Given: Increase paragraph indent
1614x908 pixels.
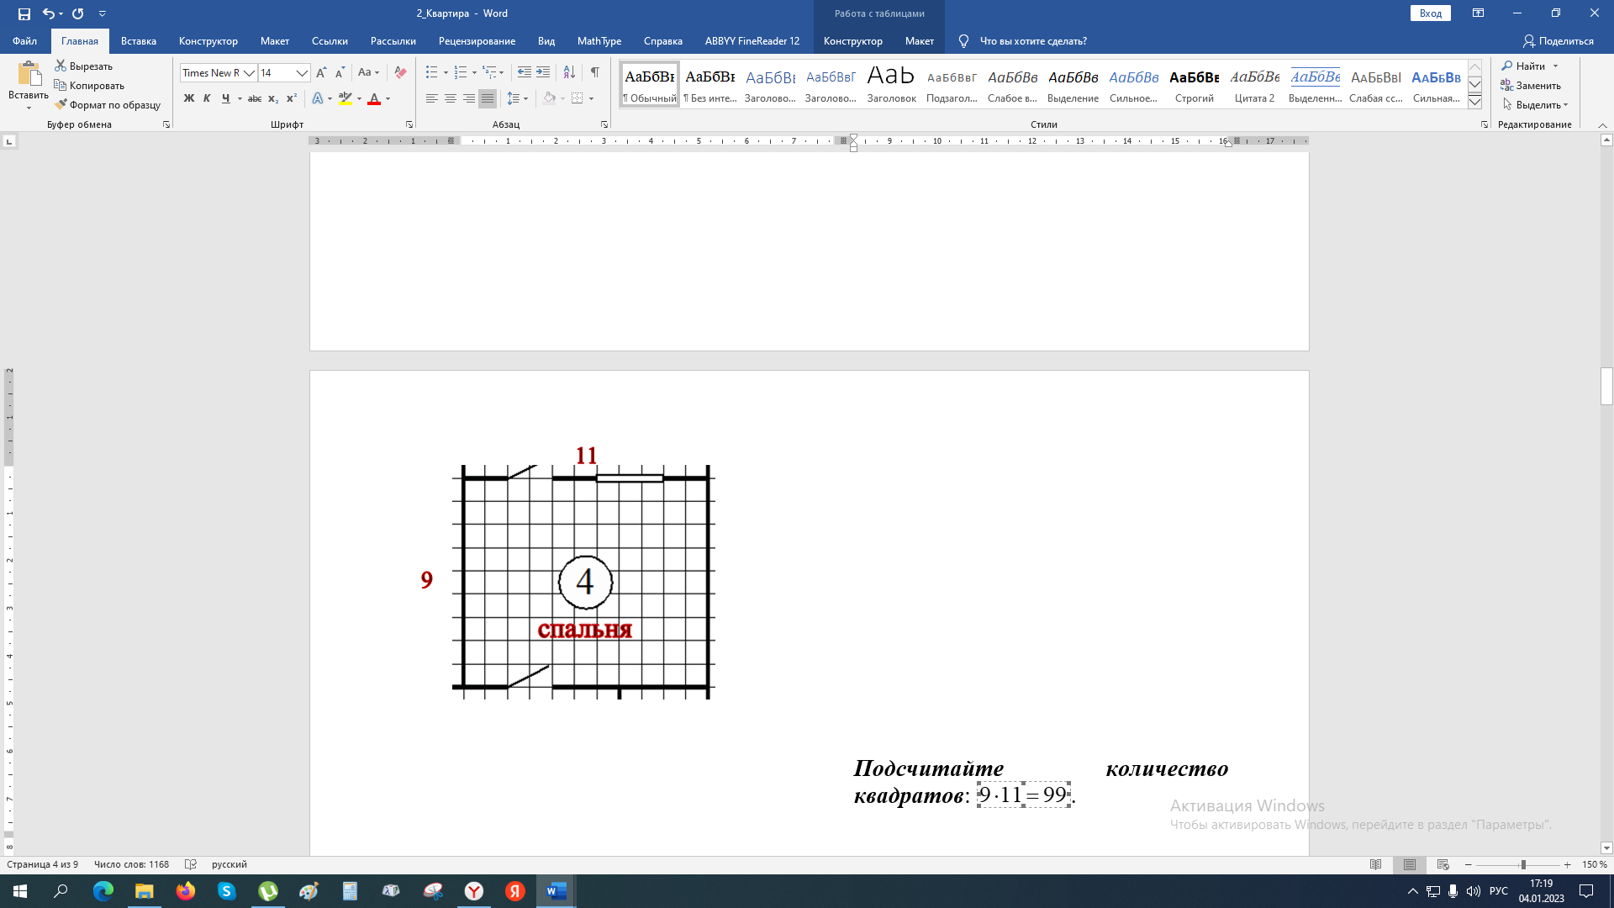Looking at the screenshot, I should tap(543, 72).
